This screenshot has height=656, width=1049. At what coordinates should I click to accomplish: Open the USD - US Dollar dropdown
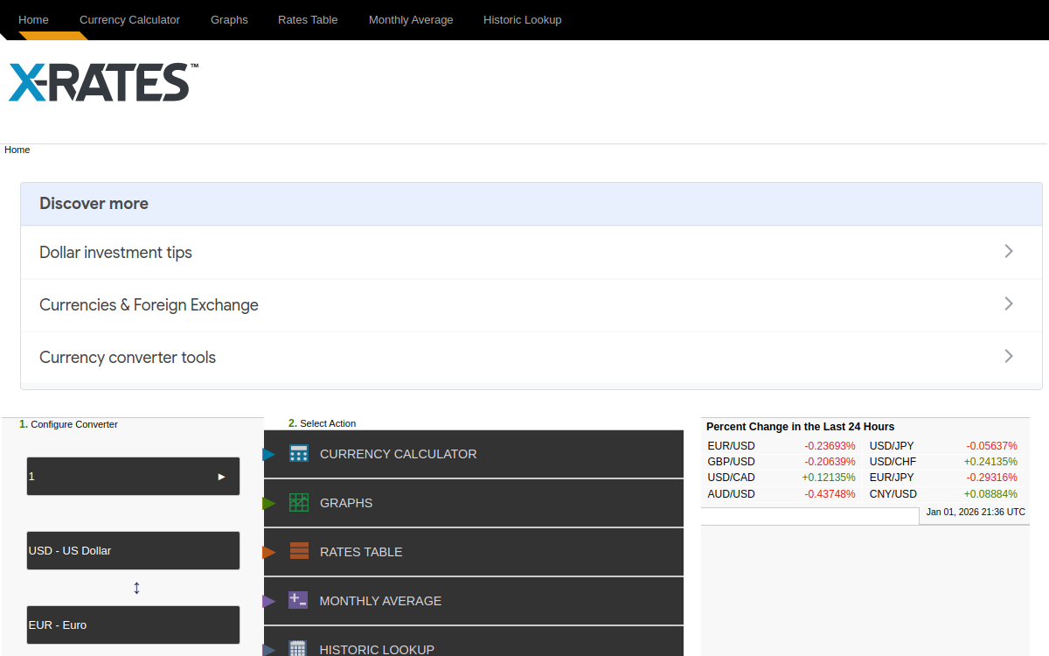point(133,550)
